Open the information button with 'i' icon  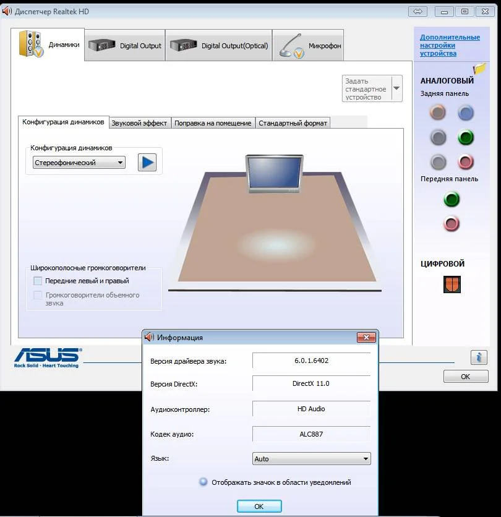coord(479,357)
